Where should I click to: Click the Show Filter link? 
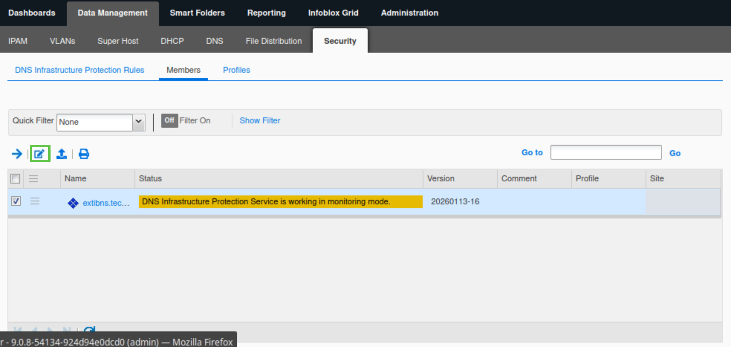tap(260, 120)
